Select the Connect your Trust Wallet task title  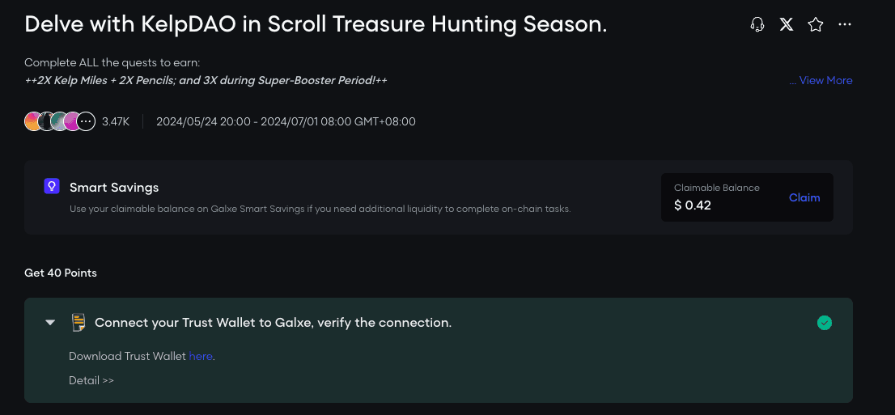(274, 323)
